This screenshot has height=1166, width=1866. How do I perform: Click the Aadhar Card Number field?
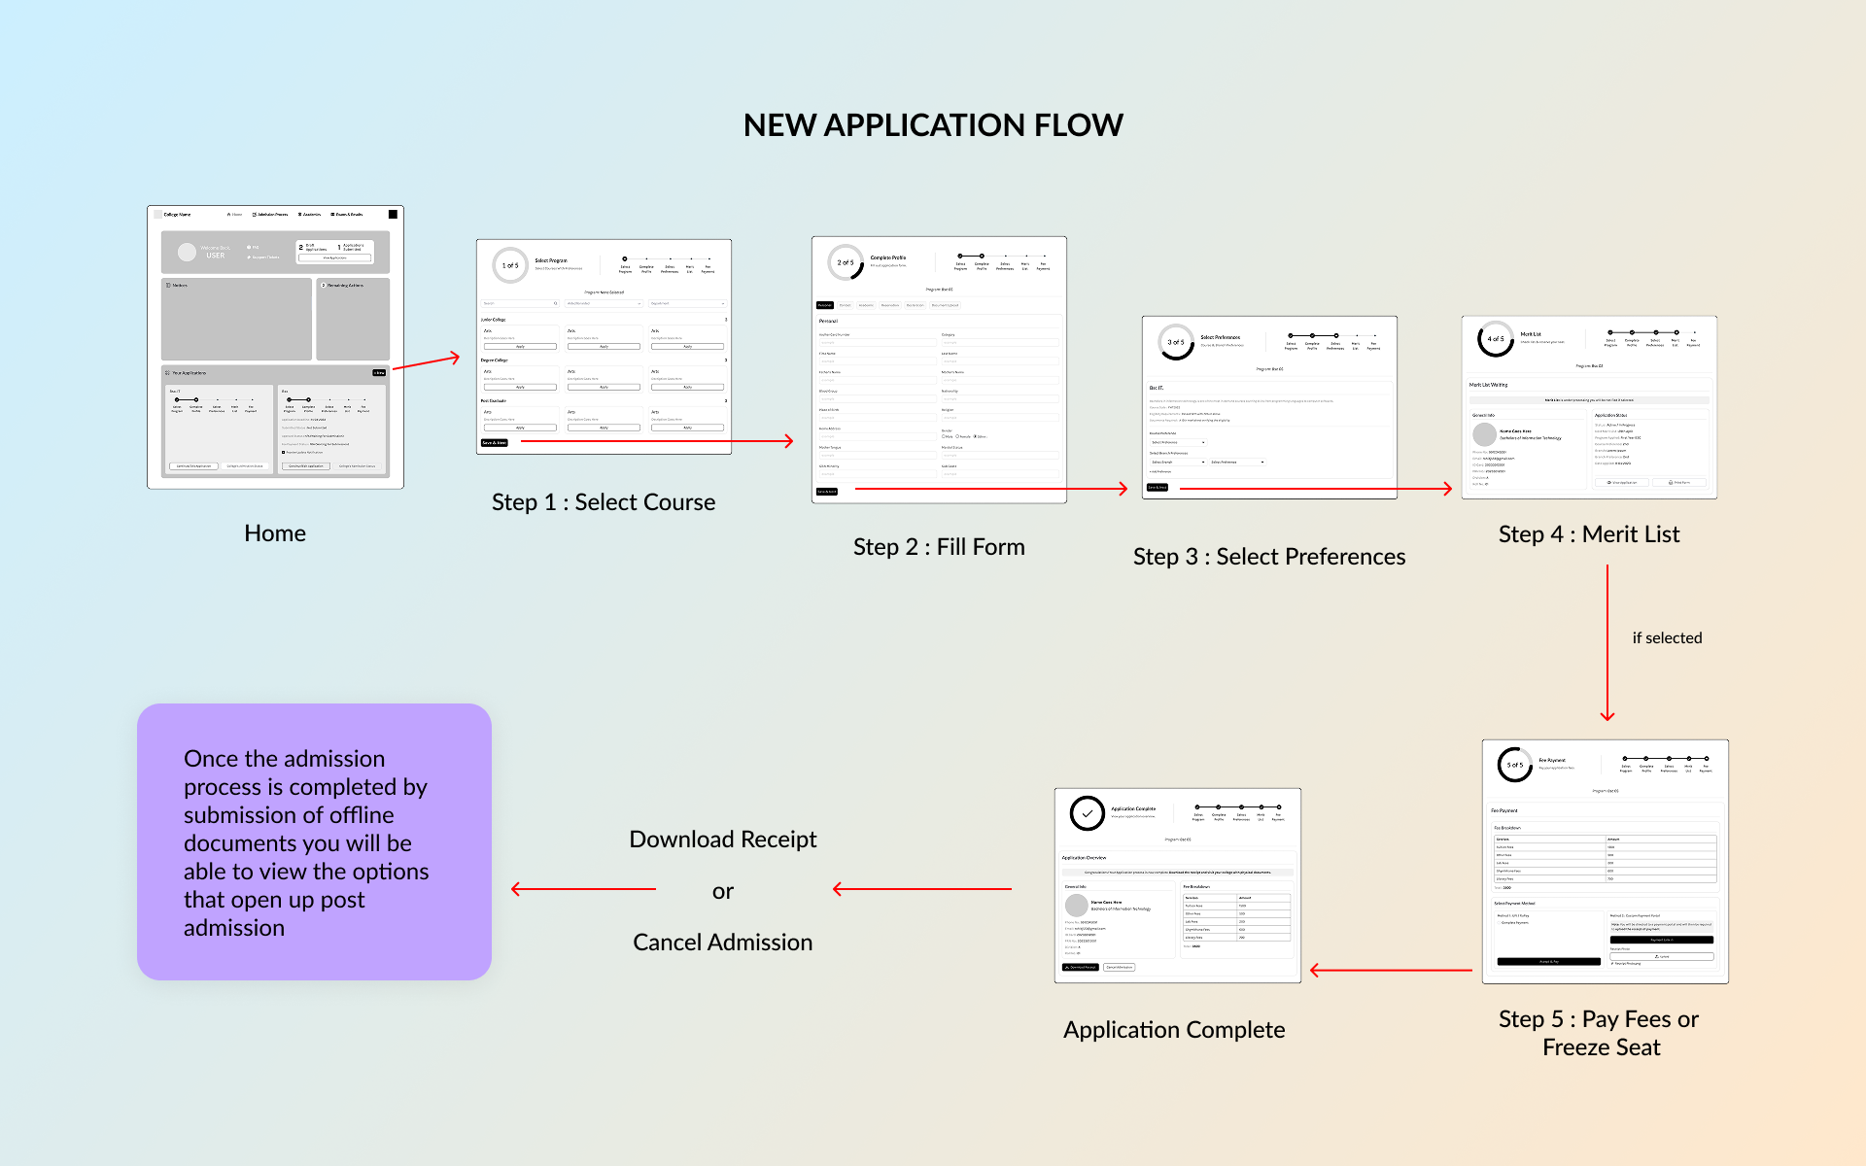(878, 342)
